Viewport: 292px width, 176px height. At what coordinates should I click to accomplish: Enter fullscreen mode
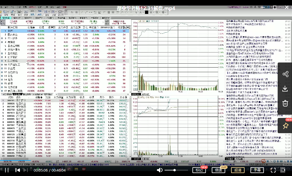click(273, 170)
